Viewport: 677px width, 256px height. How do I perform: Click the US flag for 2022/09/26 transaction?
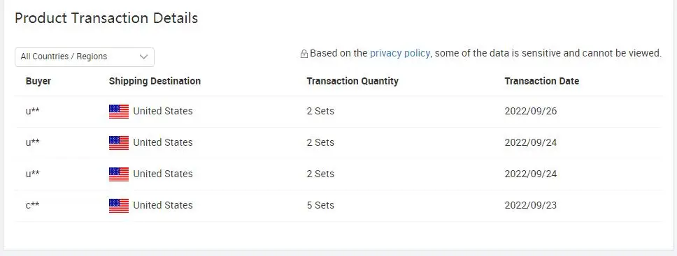click(119, 111)
